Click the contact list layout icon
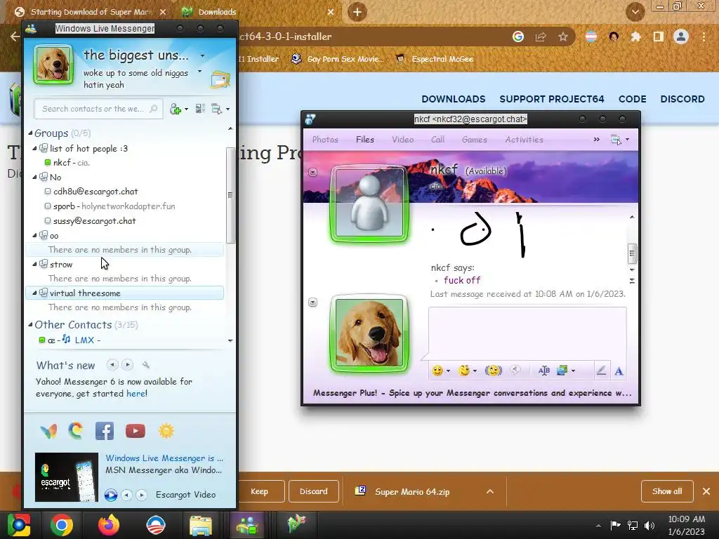The image size is (719, 539). [200, 109]
